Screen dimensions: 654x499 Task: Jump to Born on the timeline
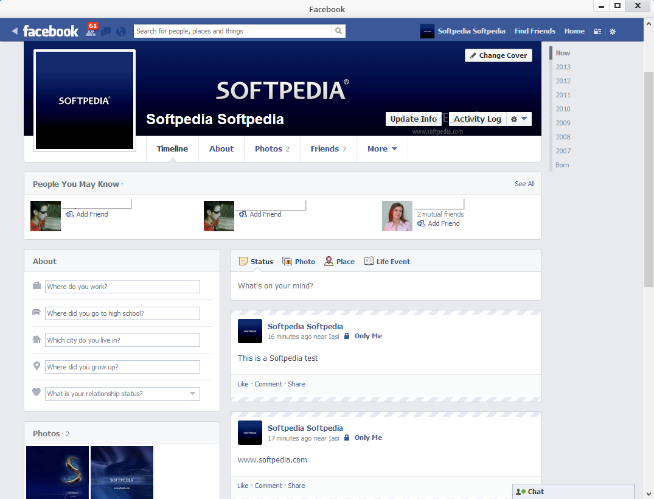[562, 165]
